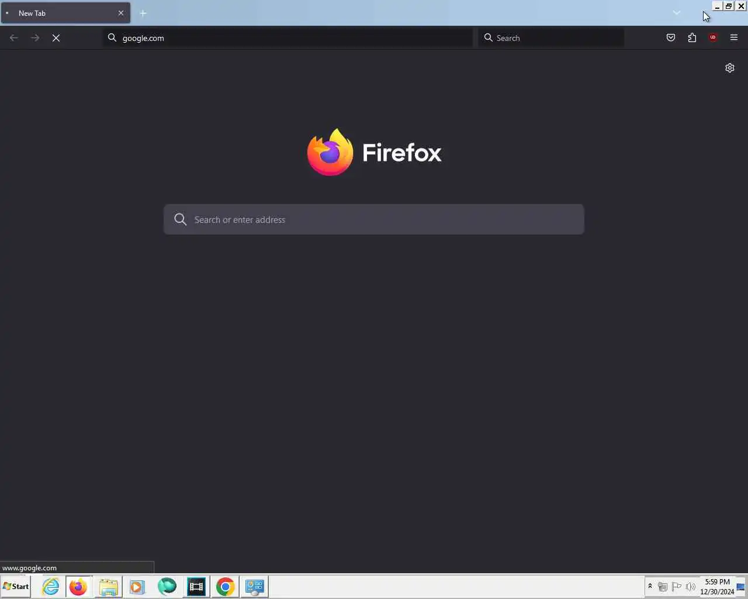Go back to the previous page
The image size is (748, 599).
click(x=14, y=38)
